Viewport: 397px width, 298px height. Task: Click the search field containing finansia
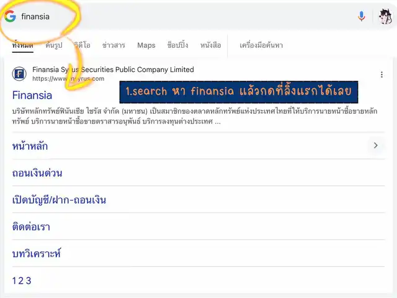coord(186,17)
